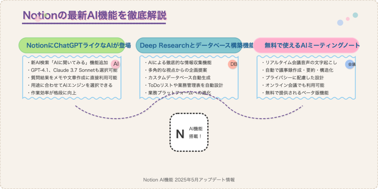The image size is (378, 189).
Task: Click the line カスタムデータベース自動生成
Action: click(178, 78)
